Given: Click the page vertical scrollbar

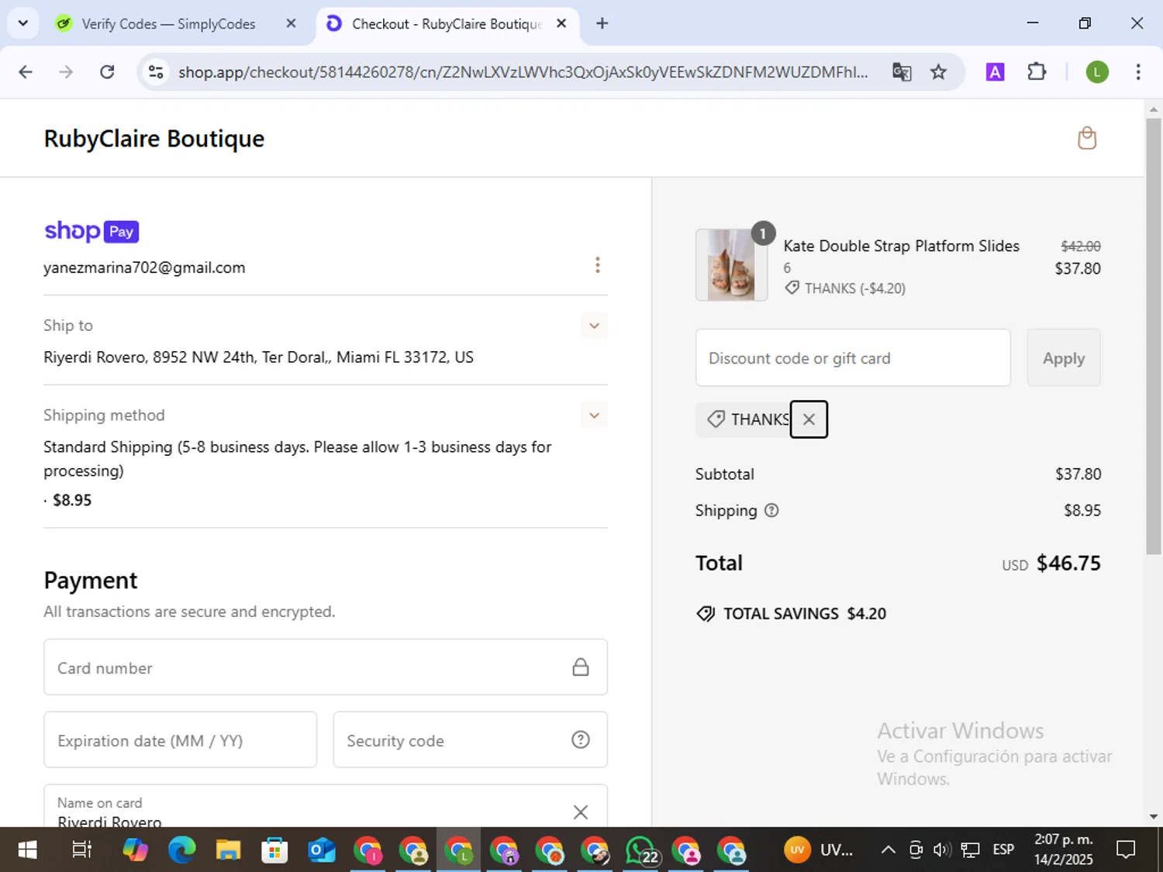Looking at the screenshot, I should [1154, 336].
